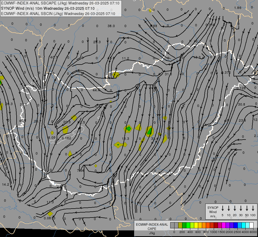This screenshot has width=258, height=237.
Task: Click the map value 9.88
Action: [154, 26]
